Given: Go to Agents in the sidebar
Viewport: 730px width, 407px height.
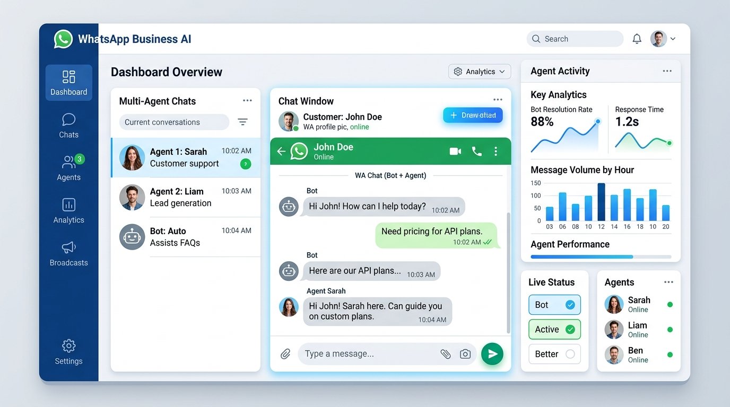Looking at the screenshot, I should click(68, 169).
